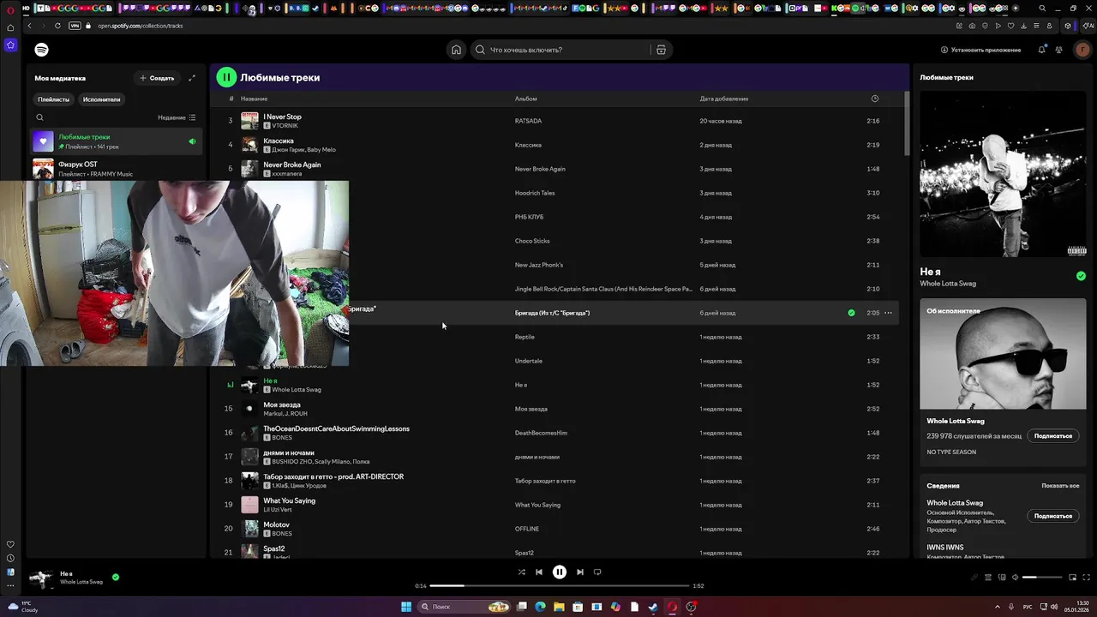Click Установить приложение
Viewport: 1097px width, 617px height.
click(x=980, y=50)
